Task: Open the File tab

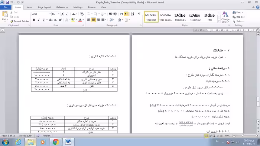Action: point(6,7)
